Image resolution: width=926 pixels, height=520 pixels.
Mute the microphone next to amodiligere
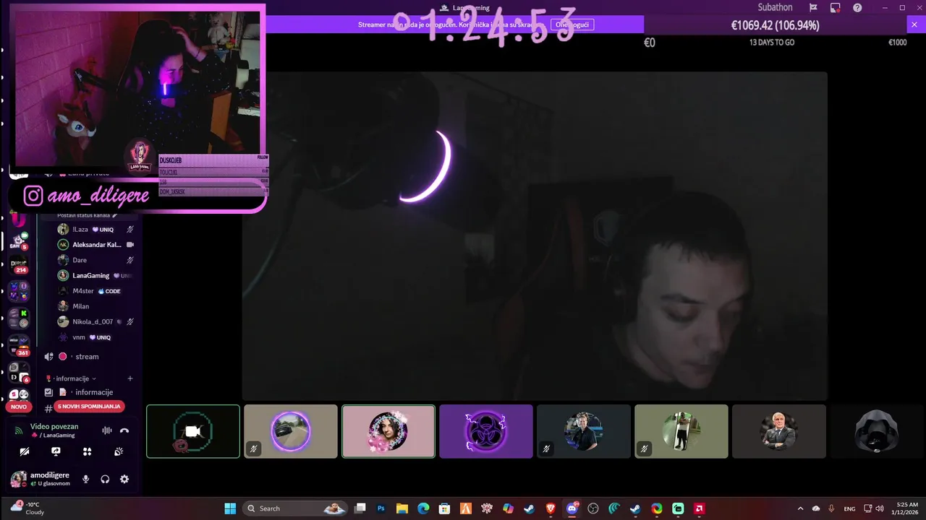point(85,479)
